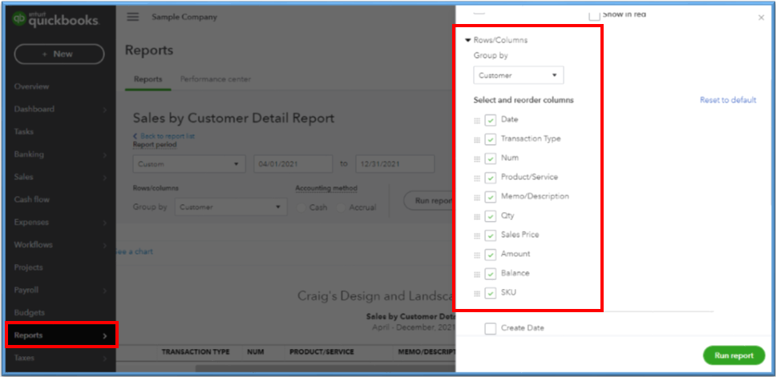
Task: Uncheck the Qty column checkbox
Action: pyautogui.click(x=491, y=216)
